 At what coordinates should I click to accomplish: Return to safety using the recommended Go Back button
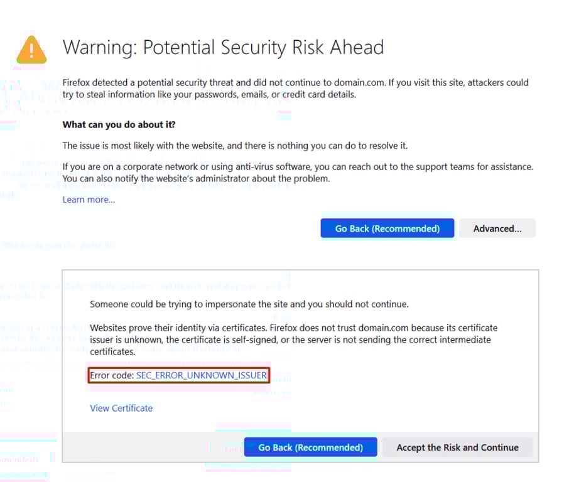coord(387,228)
